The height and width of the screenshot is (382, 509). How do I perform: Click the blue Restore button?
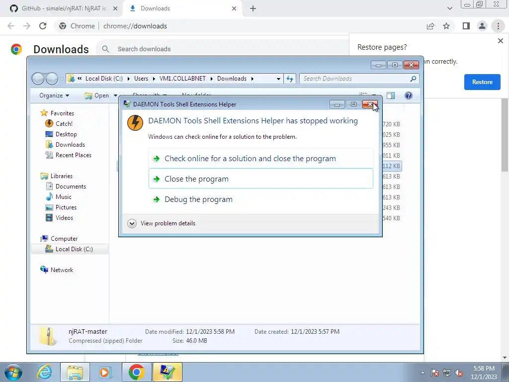click(482, 82)
